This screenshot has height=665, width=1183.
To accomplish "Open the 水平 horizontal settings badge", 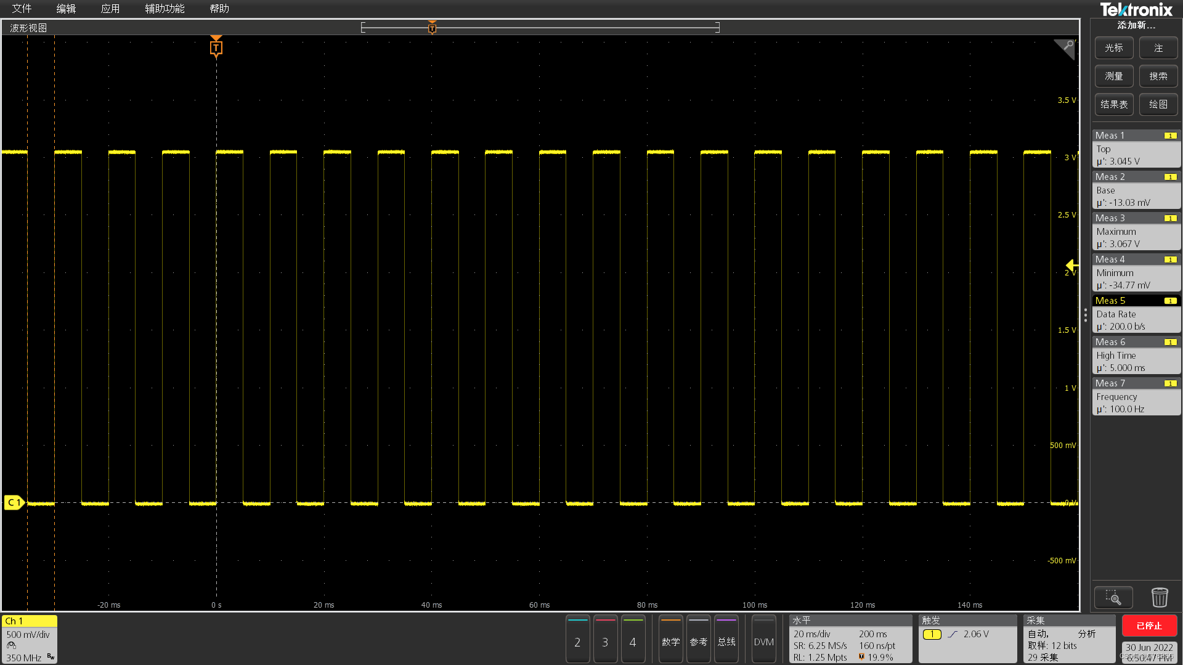I will point(851,639).
